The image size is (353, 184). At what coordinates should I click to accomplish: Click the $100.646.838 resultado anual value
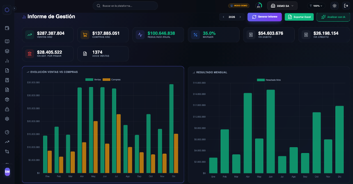161,33
